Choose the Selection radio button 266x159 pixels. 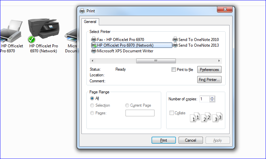(x=92, y=105)
